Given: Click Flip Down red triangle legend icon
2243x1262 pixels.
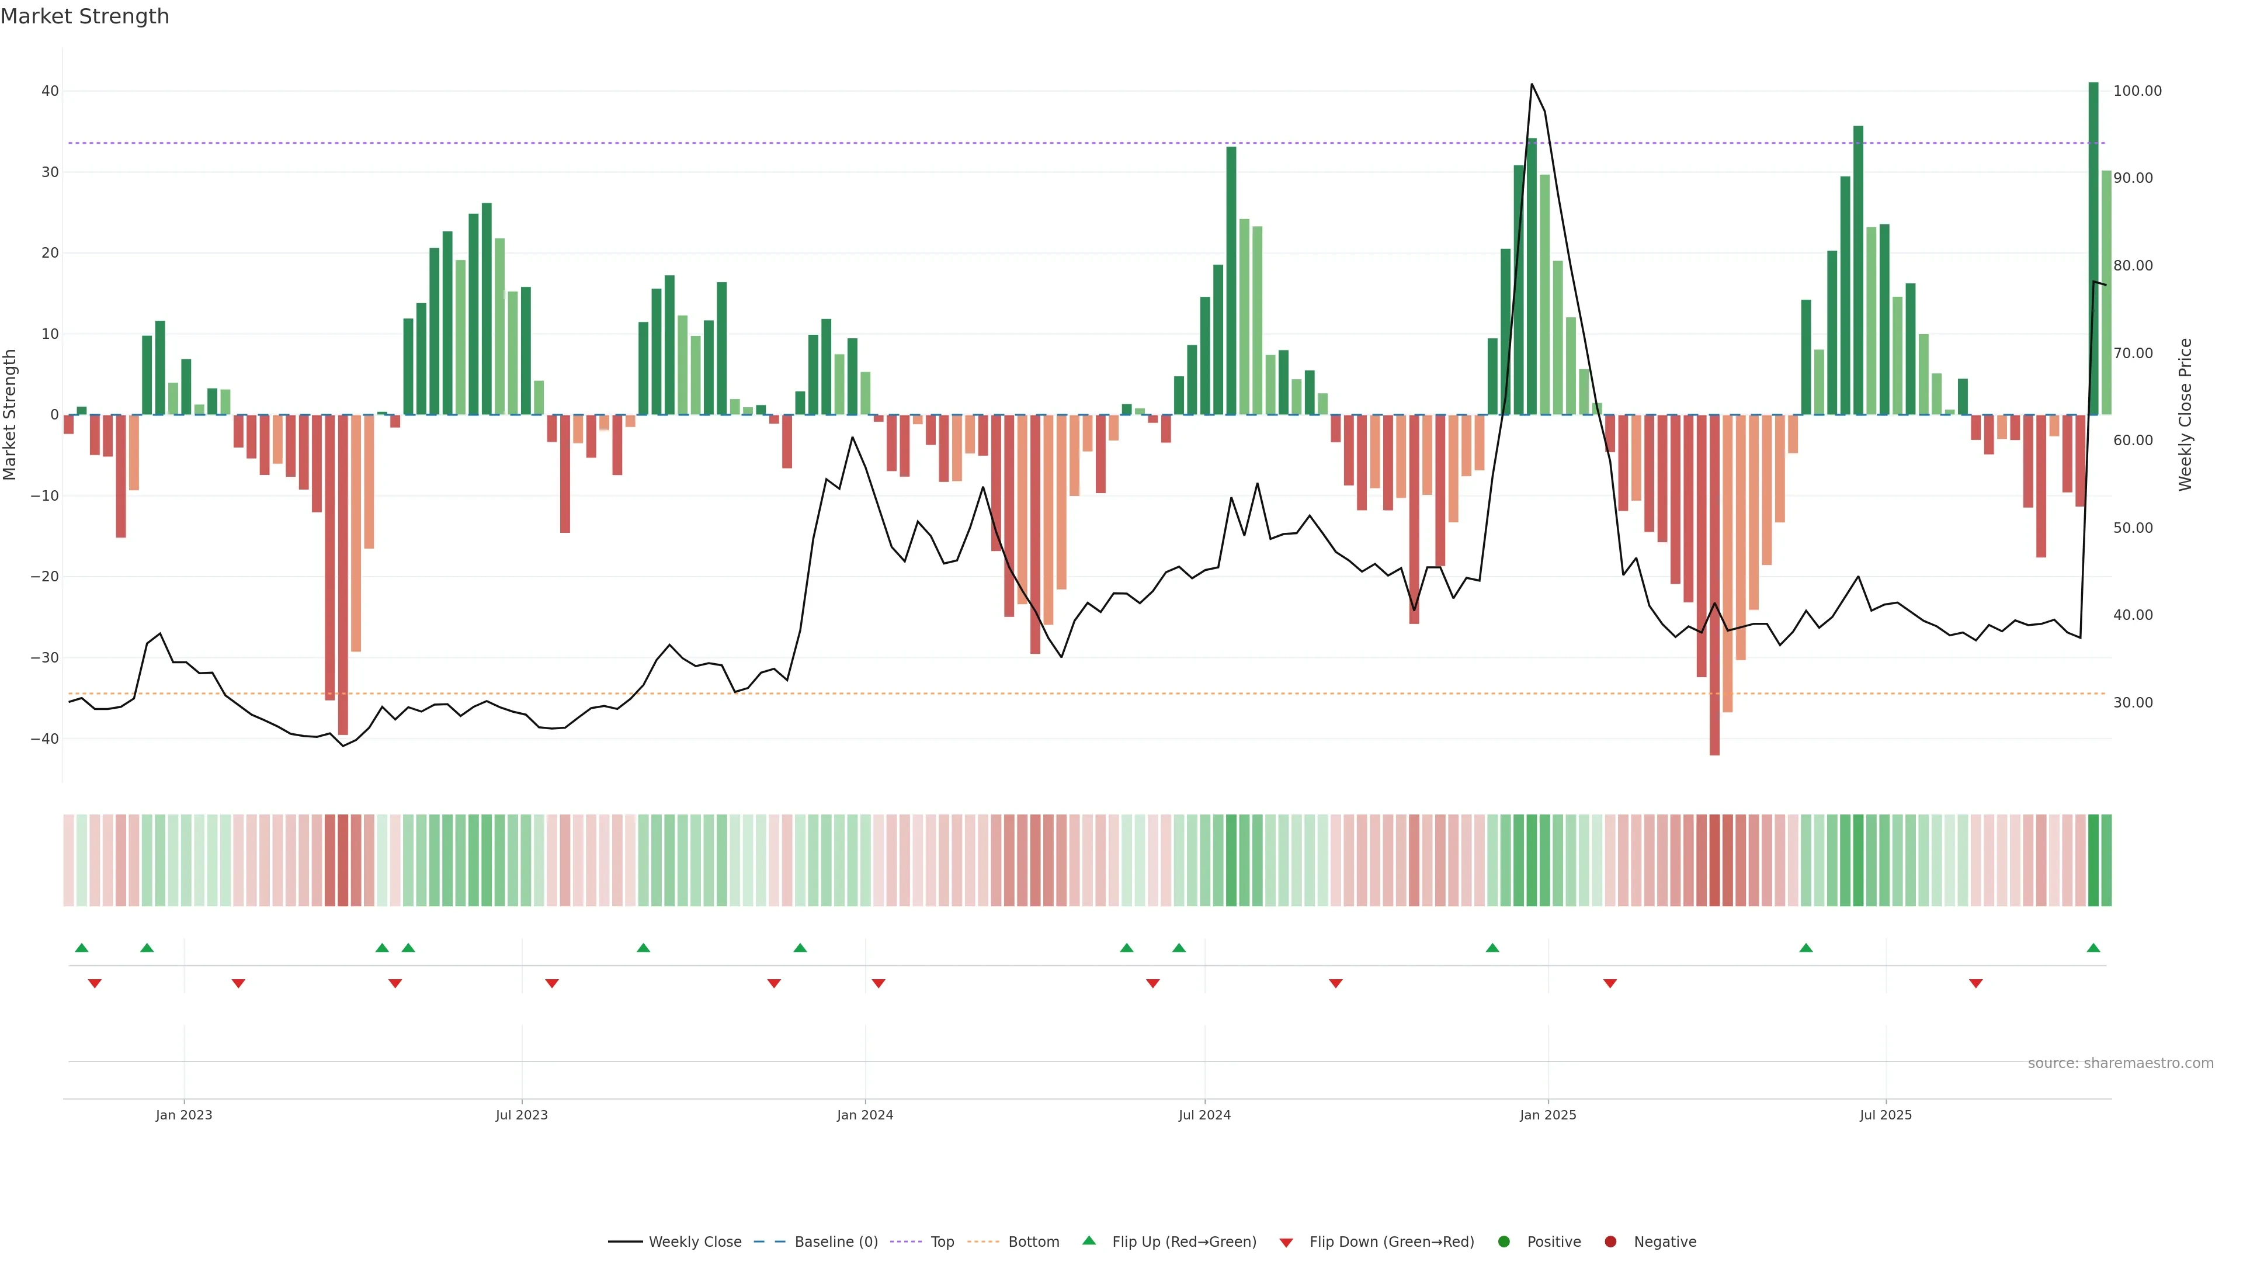Looking at the screenshot, I should (1286, 1243).
